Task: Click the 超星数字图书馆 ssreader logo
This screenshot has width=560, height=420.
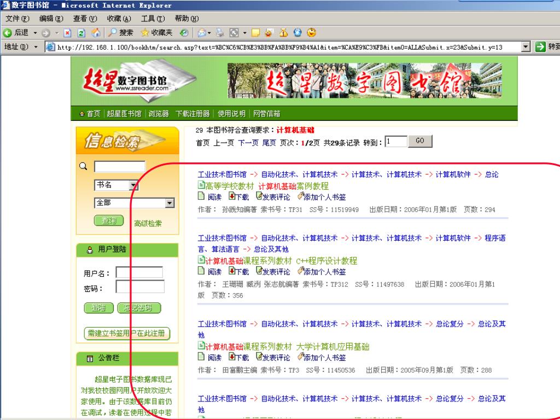Action: click(x=139, y=80)
